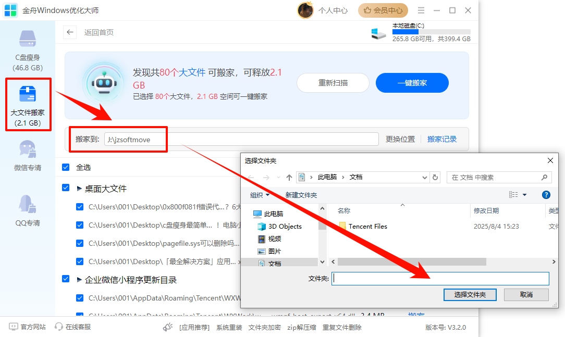Open recent locations dropdown arrow
This screenshot has width=565, height=337.
pyautogui.click(x=278, y=177)
